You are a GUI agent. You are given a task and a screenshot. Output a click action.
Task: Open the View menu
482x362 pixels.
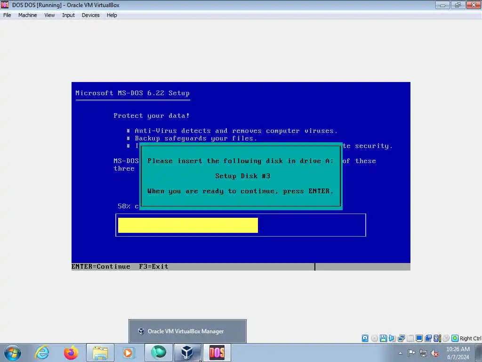[x=49, y=15]
